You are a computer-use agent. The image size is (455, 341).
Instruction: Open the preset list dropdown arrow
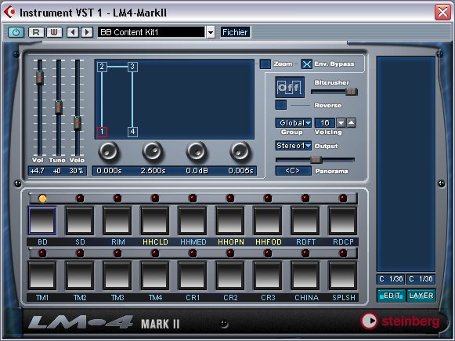pos(211,32)
